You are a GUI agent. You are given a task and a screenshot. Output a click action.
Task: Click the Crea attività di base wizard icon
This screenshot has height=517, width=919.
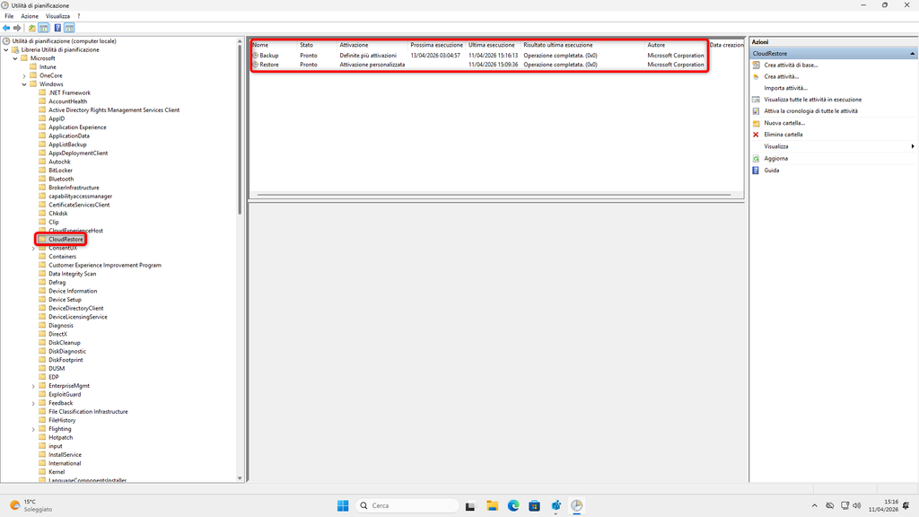click(756, 65)
